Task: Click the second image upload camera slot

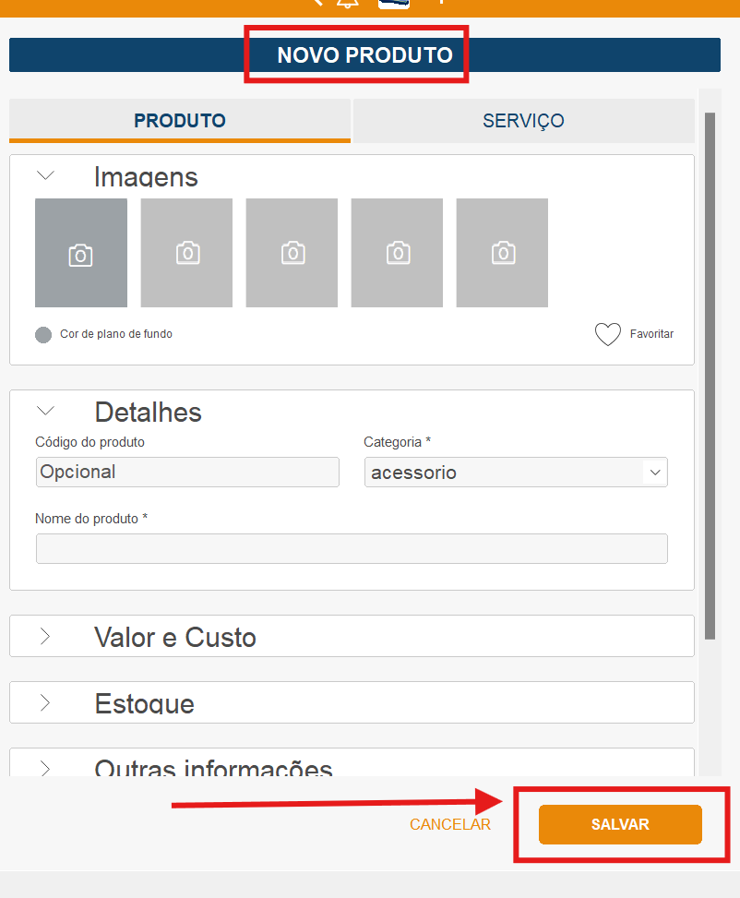Action: point(186,253)
